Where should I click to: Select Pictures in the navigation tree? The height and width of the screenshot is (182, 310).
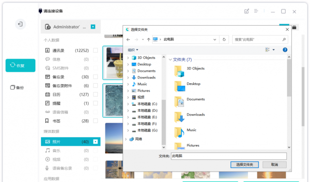(144, 91)
